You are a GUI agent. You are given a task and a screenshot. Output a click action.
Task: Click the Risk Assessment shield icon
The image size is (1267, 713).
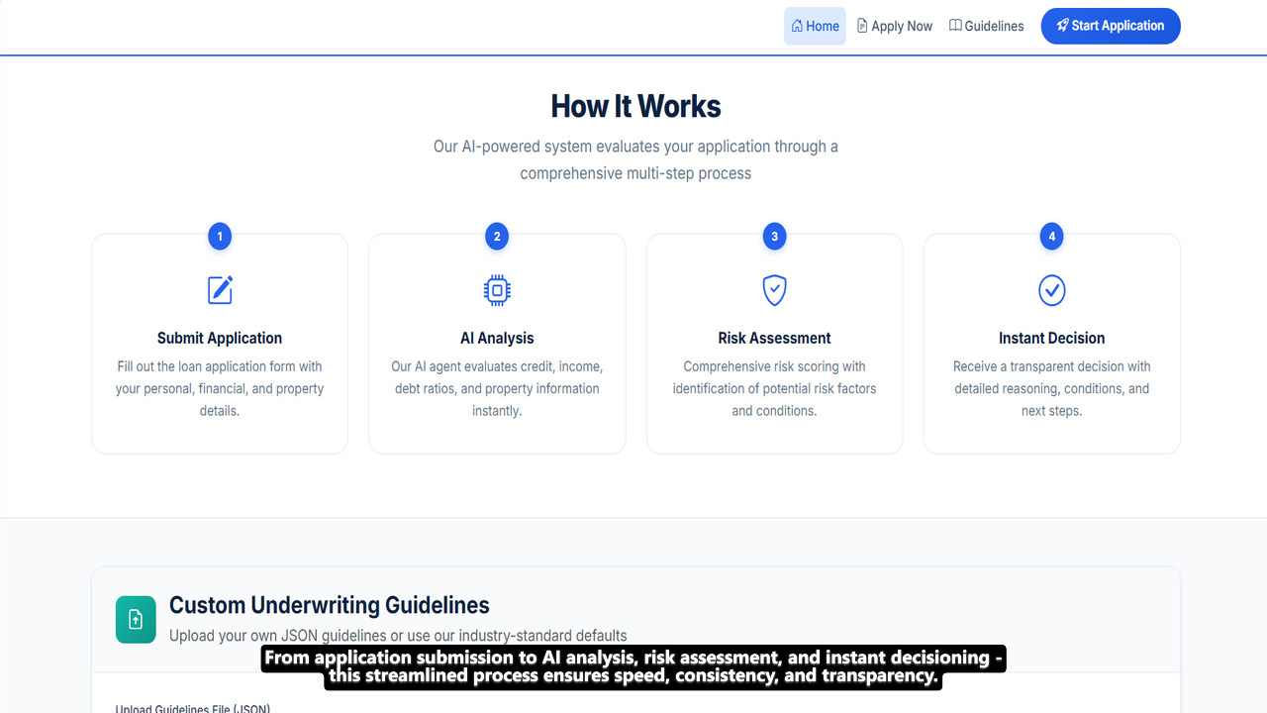[x=774, y=290]
